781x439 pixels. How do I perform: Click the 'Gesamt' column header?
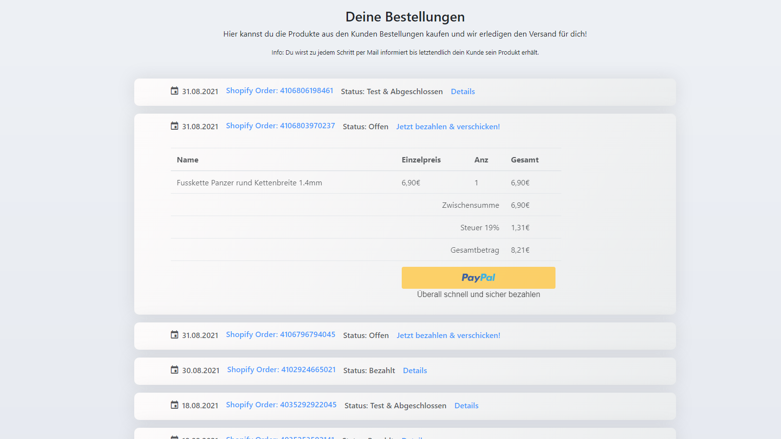(x=525, y=160)
